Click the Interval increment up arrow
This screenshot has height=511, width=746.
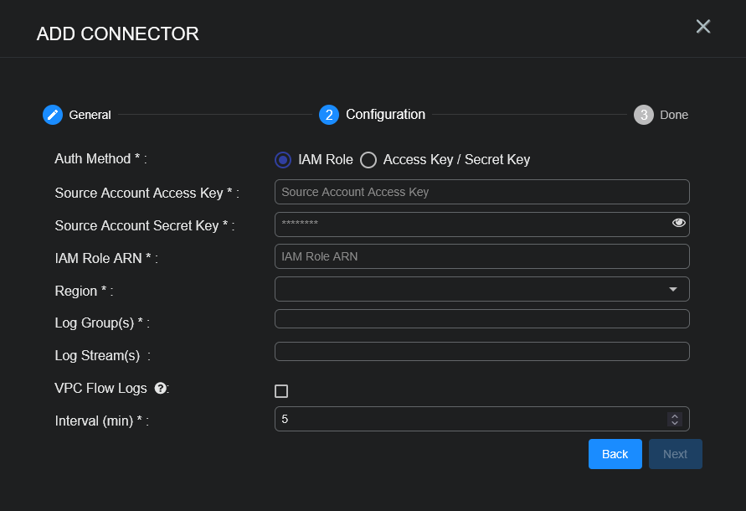675,416
